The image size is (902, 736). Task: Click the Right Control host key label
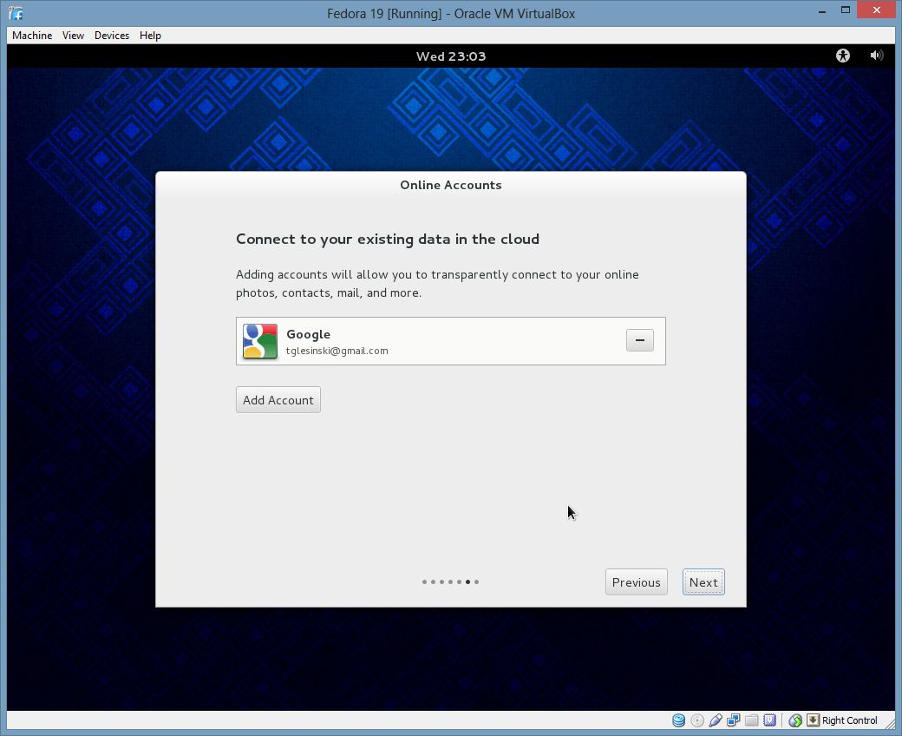850,720
